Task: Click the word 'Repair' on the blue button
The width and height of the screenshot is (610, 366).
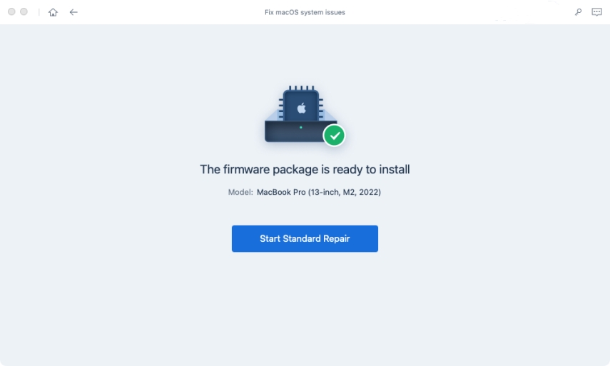Action: (x=336, y=239)
